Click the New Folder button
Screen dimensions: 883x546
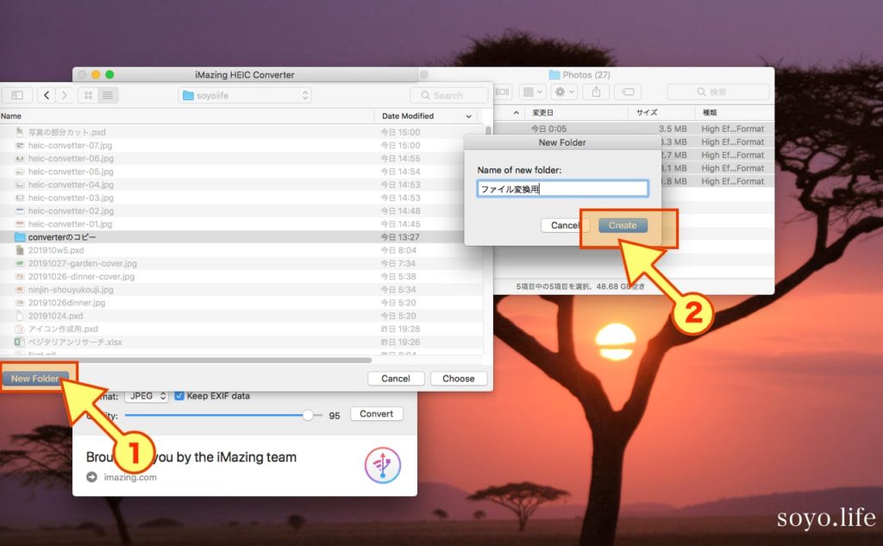pyautogui.click(x=34, y=379)
